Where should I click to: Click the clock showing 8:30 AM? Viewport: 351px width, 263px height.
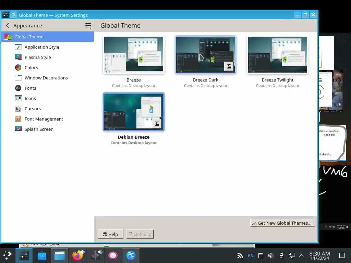click(320, 255)
